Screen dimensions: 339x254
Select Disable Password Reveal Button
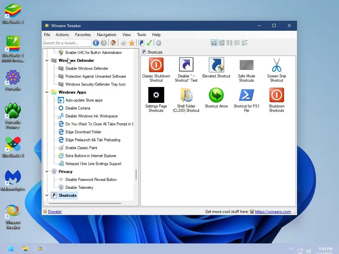tap(91, 180)
